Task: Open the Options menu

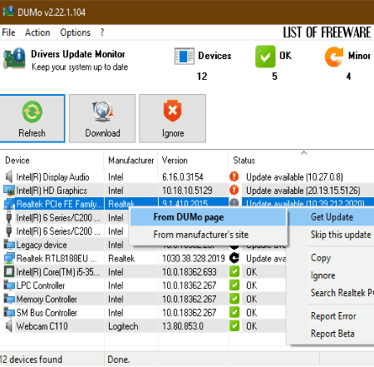Action: [75, 32]
